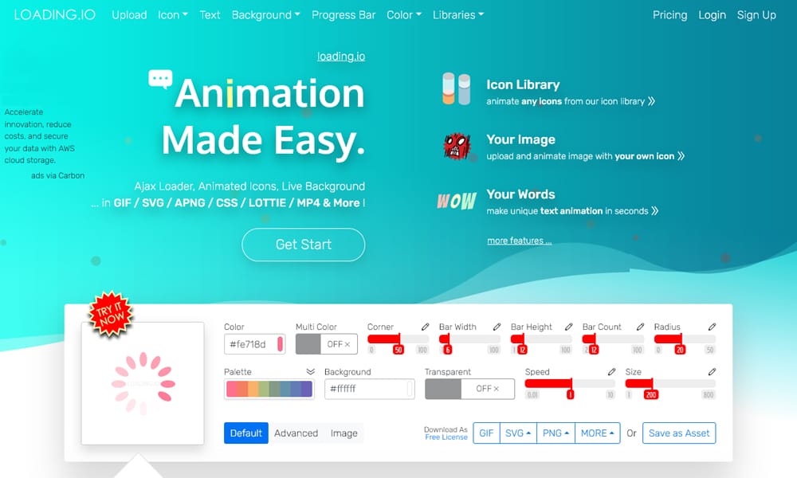Toggle the Transparent switch
Viewport: 797px width, 478px height.
click(469, 388)
